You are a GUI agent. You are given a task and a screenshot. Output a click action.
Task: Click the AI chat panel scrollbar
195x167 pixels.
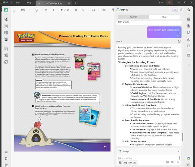pyautogui.click(x=182, y=137)
